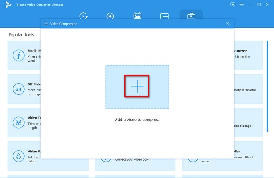Close the Tipard Video Converter window

(x=267, y=5)
